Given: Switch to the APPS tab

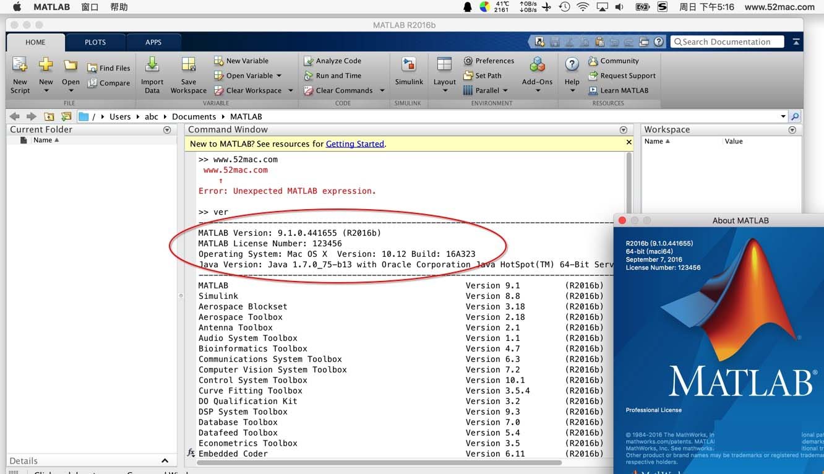Looking at the screenshot, I should click(x=153, y=42).
